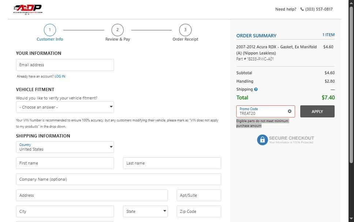Click the SHIPPING INFORMATION heading
This screenshot has width=354, height=222.
[x=43, y=136]
